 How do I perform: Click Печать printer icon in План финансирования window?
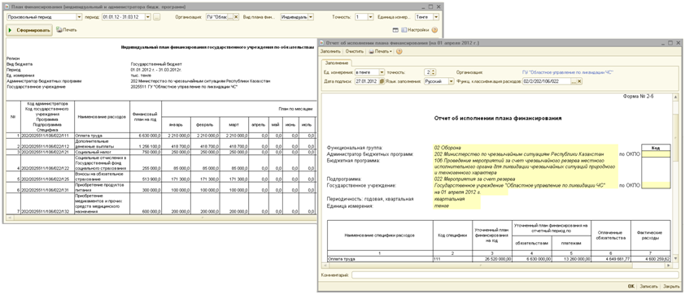59,30
